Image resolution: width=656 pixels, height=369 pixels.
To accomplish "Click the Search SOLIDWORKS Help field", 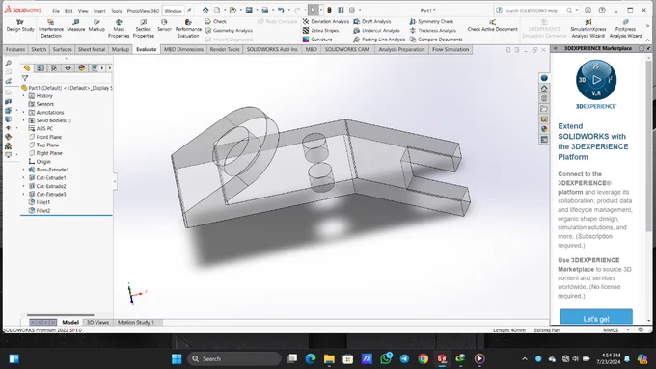I will tap(531, 10).
